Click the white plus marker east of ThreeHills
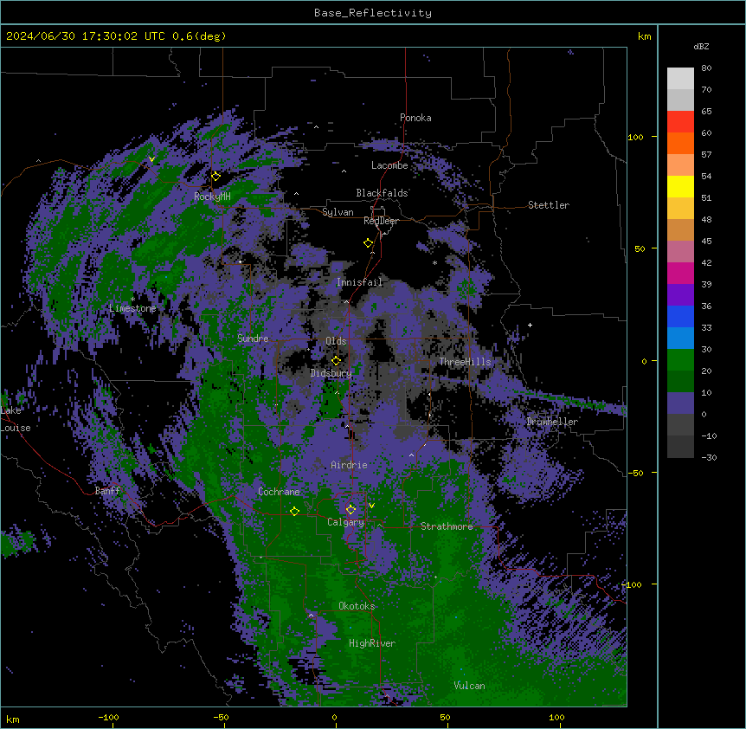 (x=530, y=325)
